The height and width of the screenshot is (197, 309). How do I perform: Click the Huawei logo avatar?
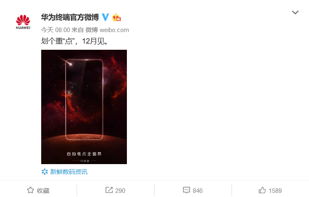tap(23, 22)
